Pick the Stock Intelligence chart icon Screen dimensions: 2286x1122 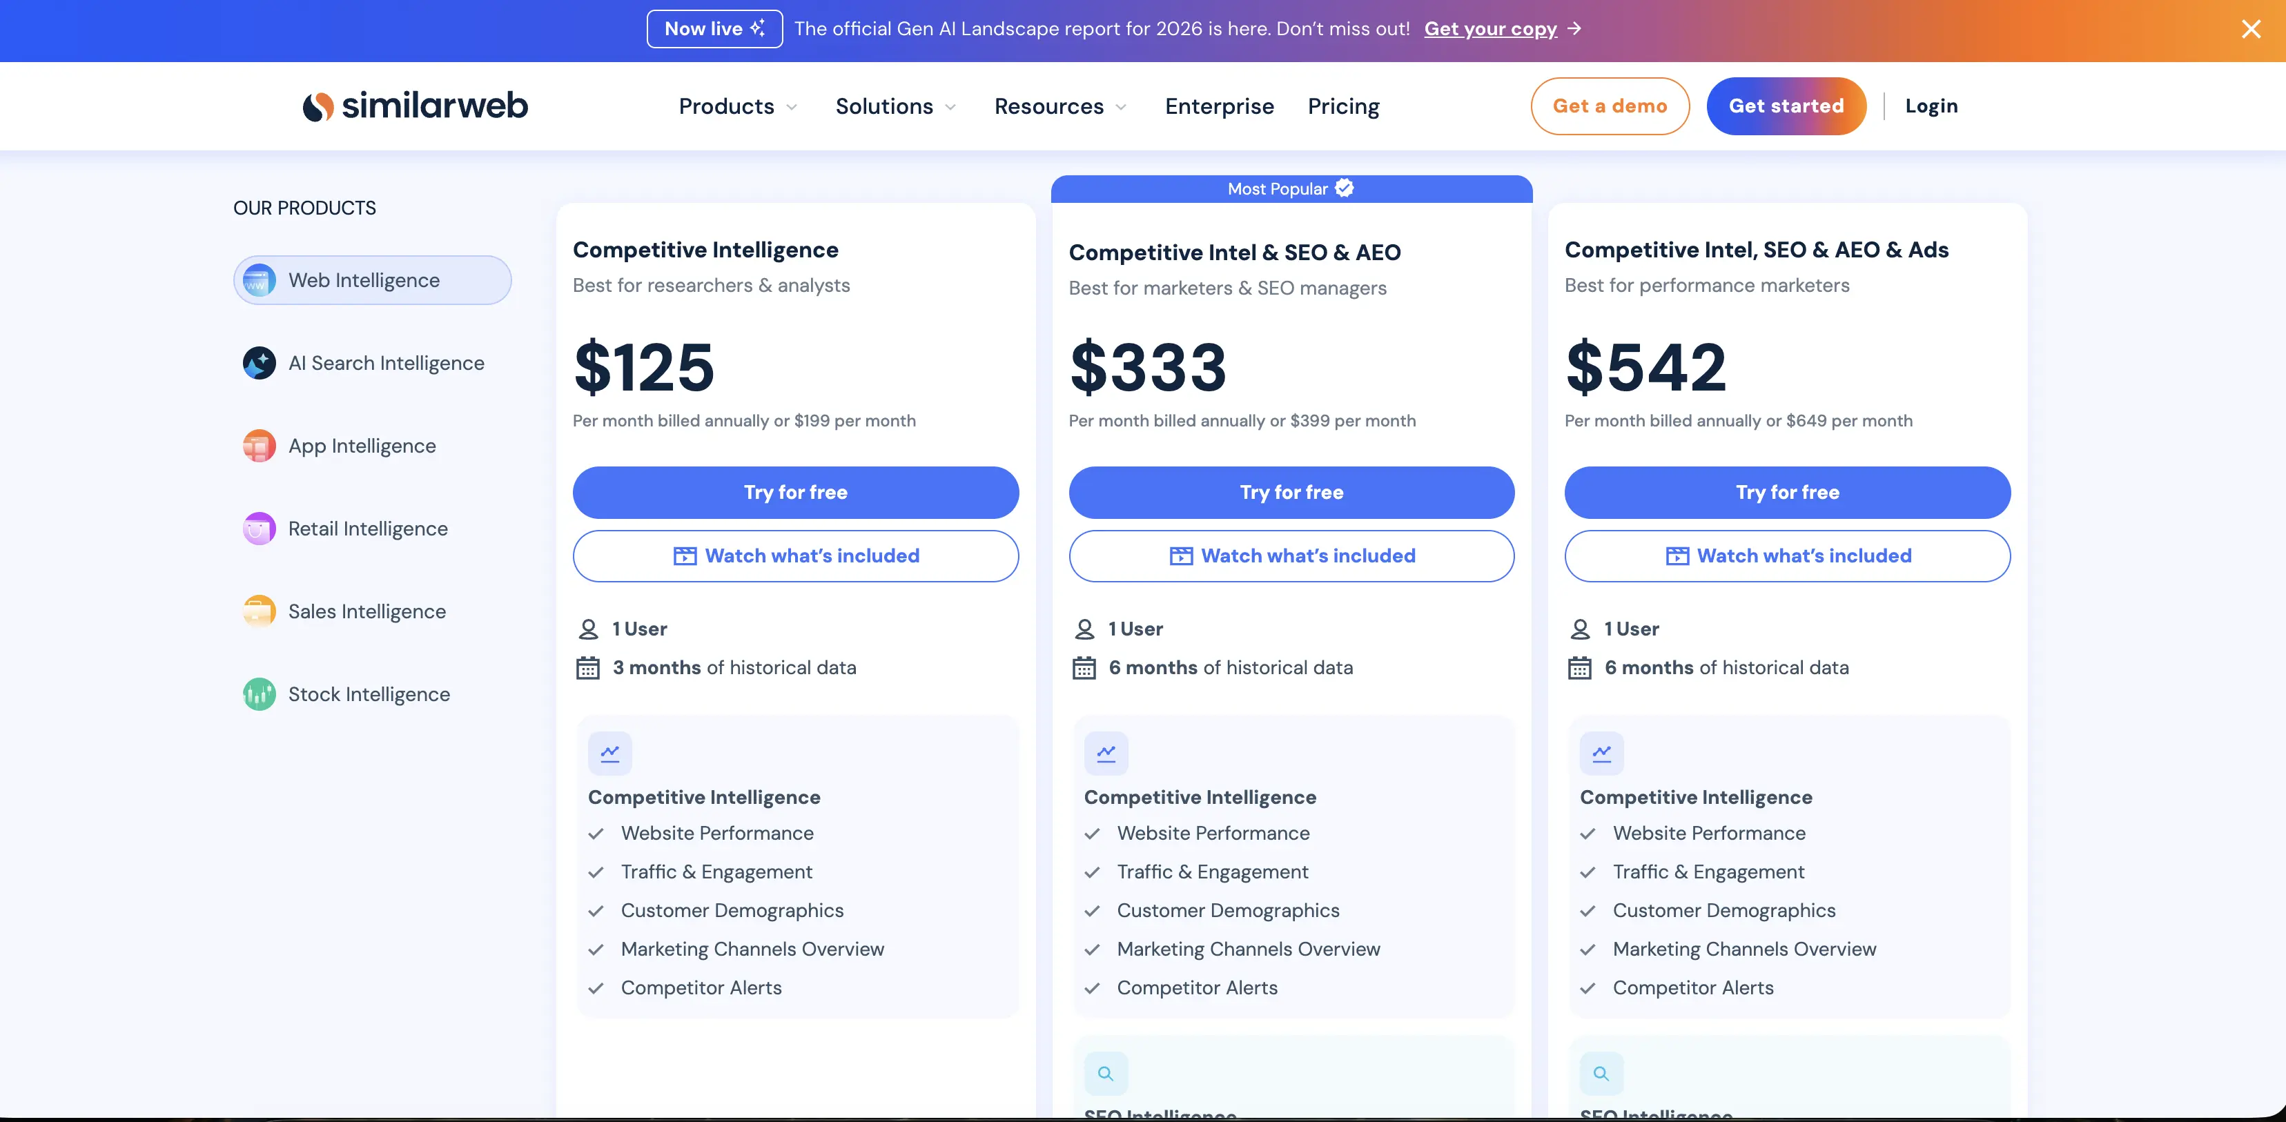(x=259, y=694)
